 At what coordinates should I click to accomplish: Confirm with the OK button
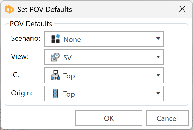[x=109, y=118]
